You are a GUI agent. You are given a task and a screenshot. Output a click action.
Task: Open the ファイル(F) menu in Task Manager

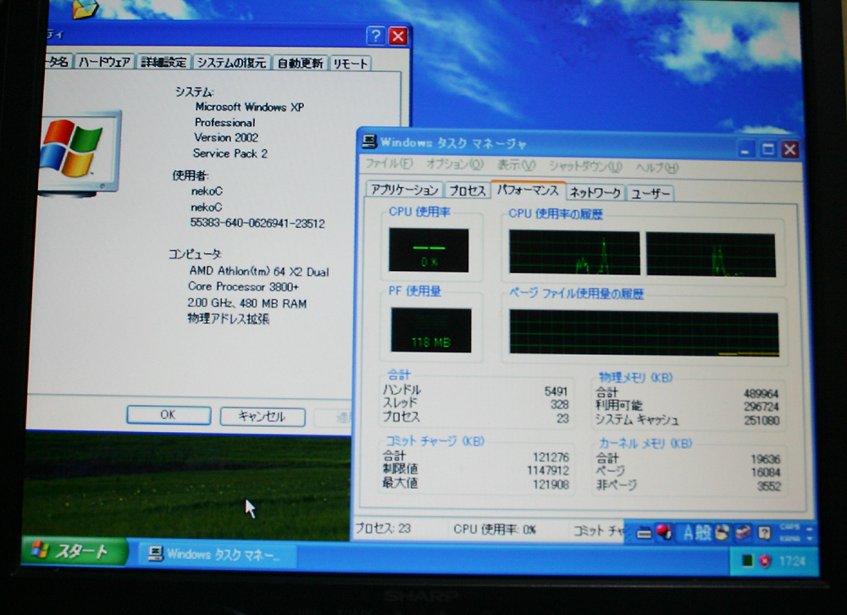tap(389, 163)
